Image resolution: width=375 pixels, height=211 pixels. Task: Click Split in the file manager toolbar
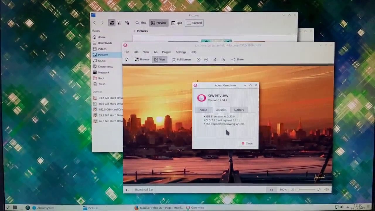(177, 23)
